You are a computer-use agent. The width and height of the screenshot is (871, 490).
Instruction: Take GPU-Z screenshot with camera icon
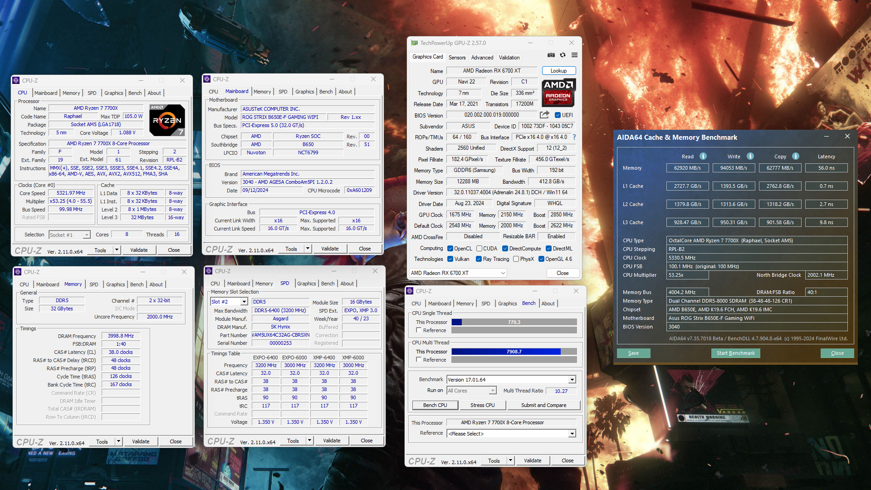click(551, 55)
